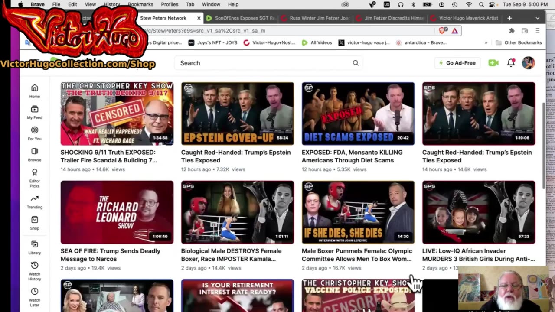
Task: Open the user profile avatar
Action: click(528, 63)
